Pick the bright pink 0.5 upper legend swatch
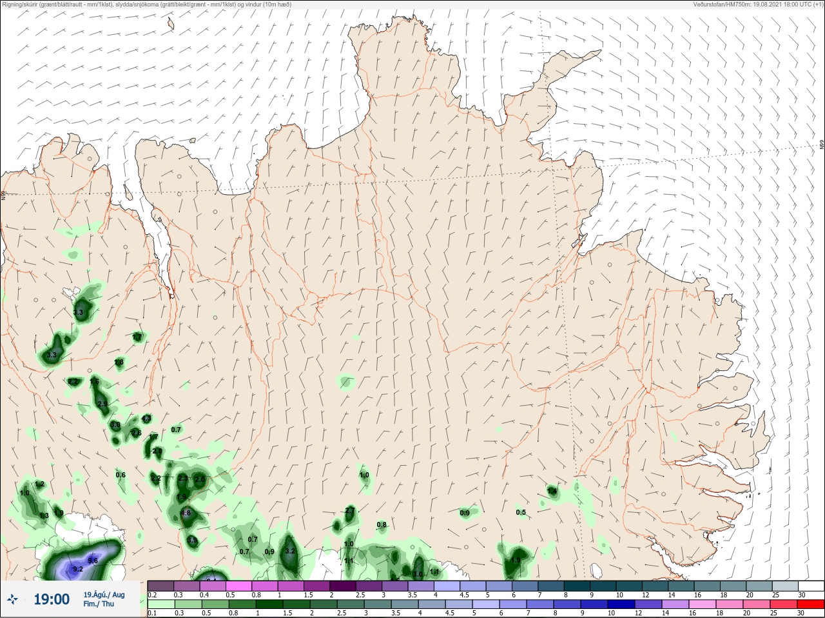 click(x=239, y=586)
